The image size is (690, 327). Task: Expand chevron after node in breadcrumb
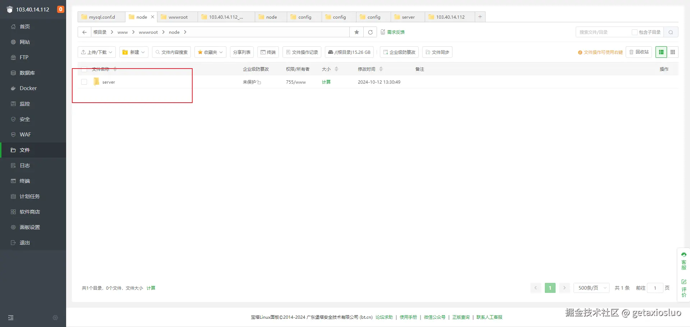185,32
